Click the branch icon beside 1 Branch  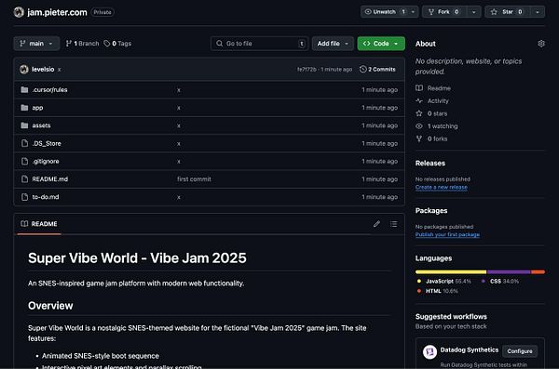pos(69,44)
